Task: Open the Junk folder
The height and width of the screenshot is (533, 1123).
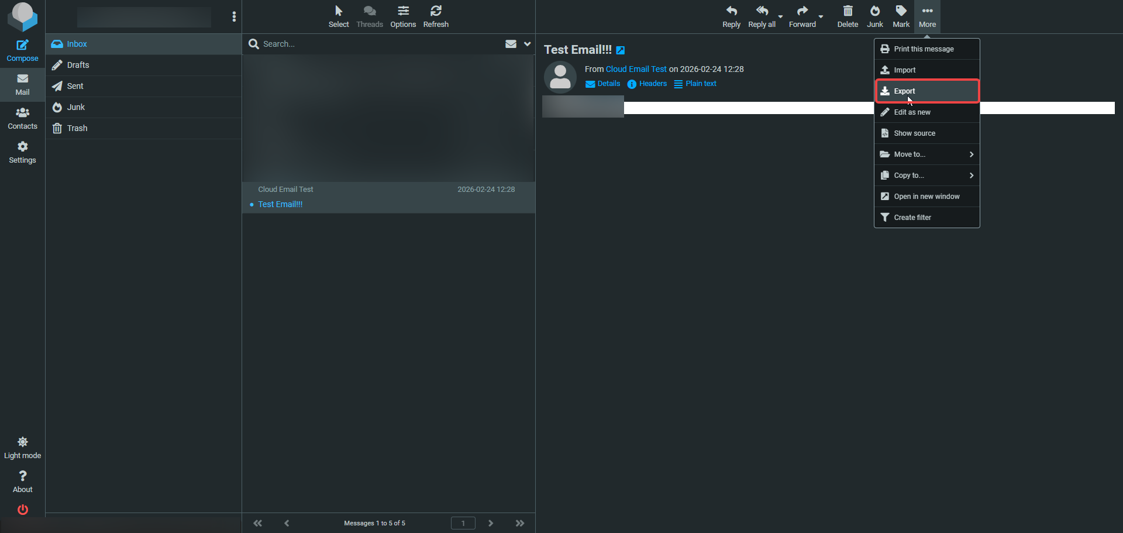Action: tap(143, 107)
